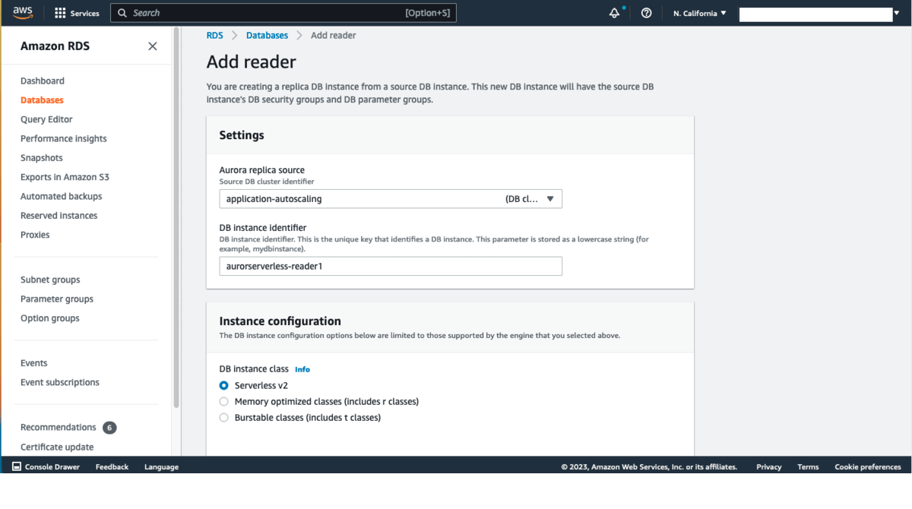Open Exports in Amazon S3
The image size is (912, 509).
(x=65, y=177)
